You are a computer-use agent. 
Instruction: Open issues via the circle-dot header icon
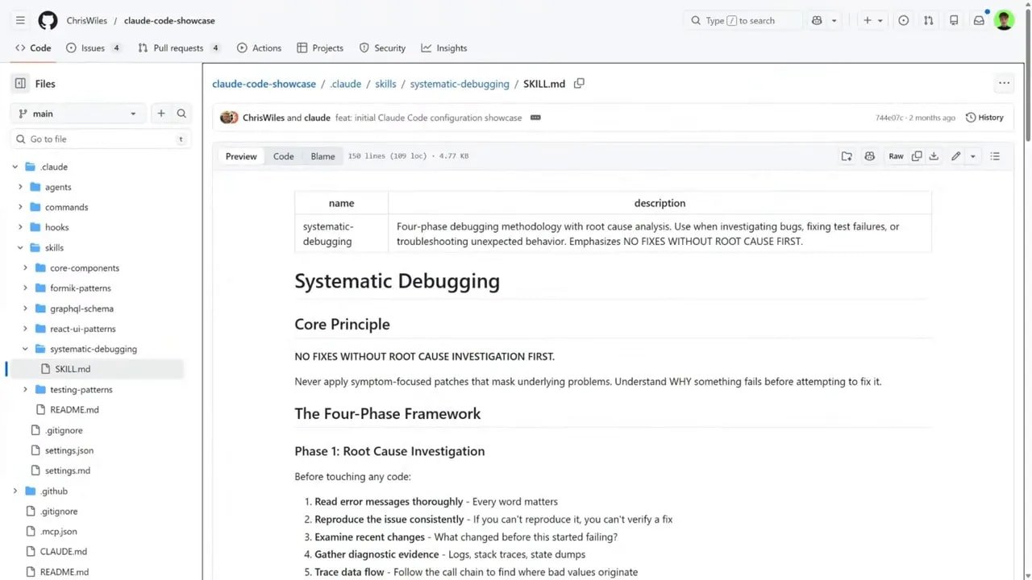(903, 20)
